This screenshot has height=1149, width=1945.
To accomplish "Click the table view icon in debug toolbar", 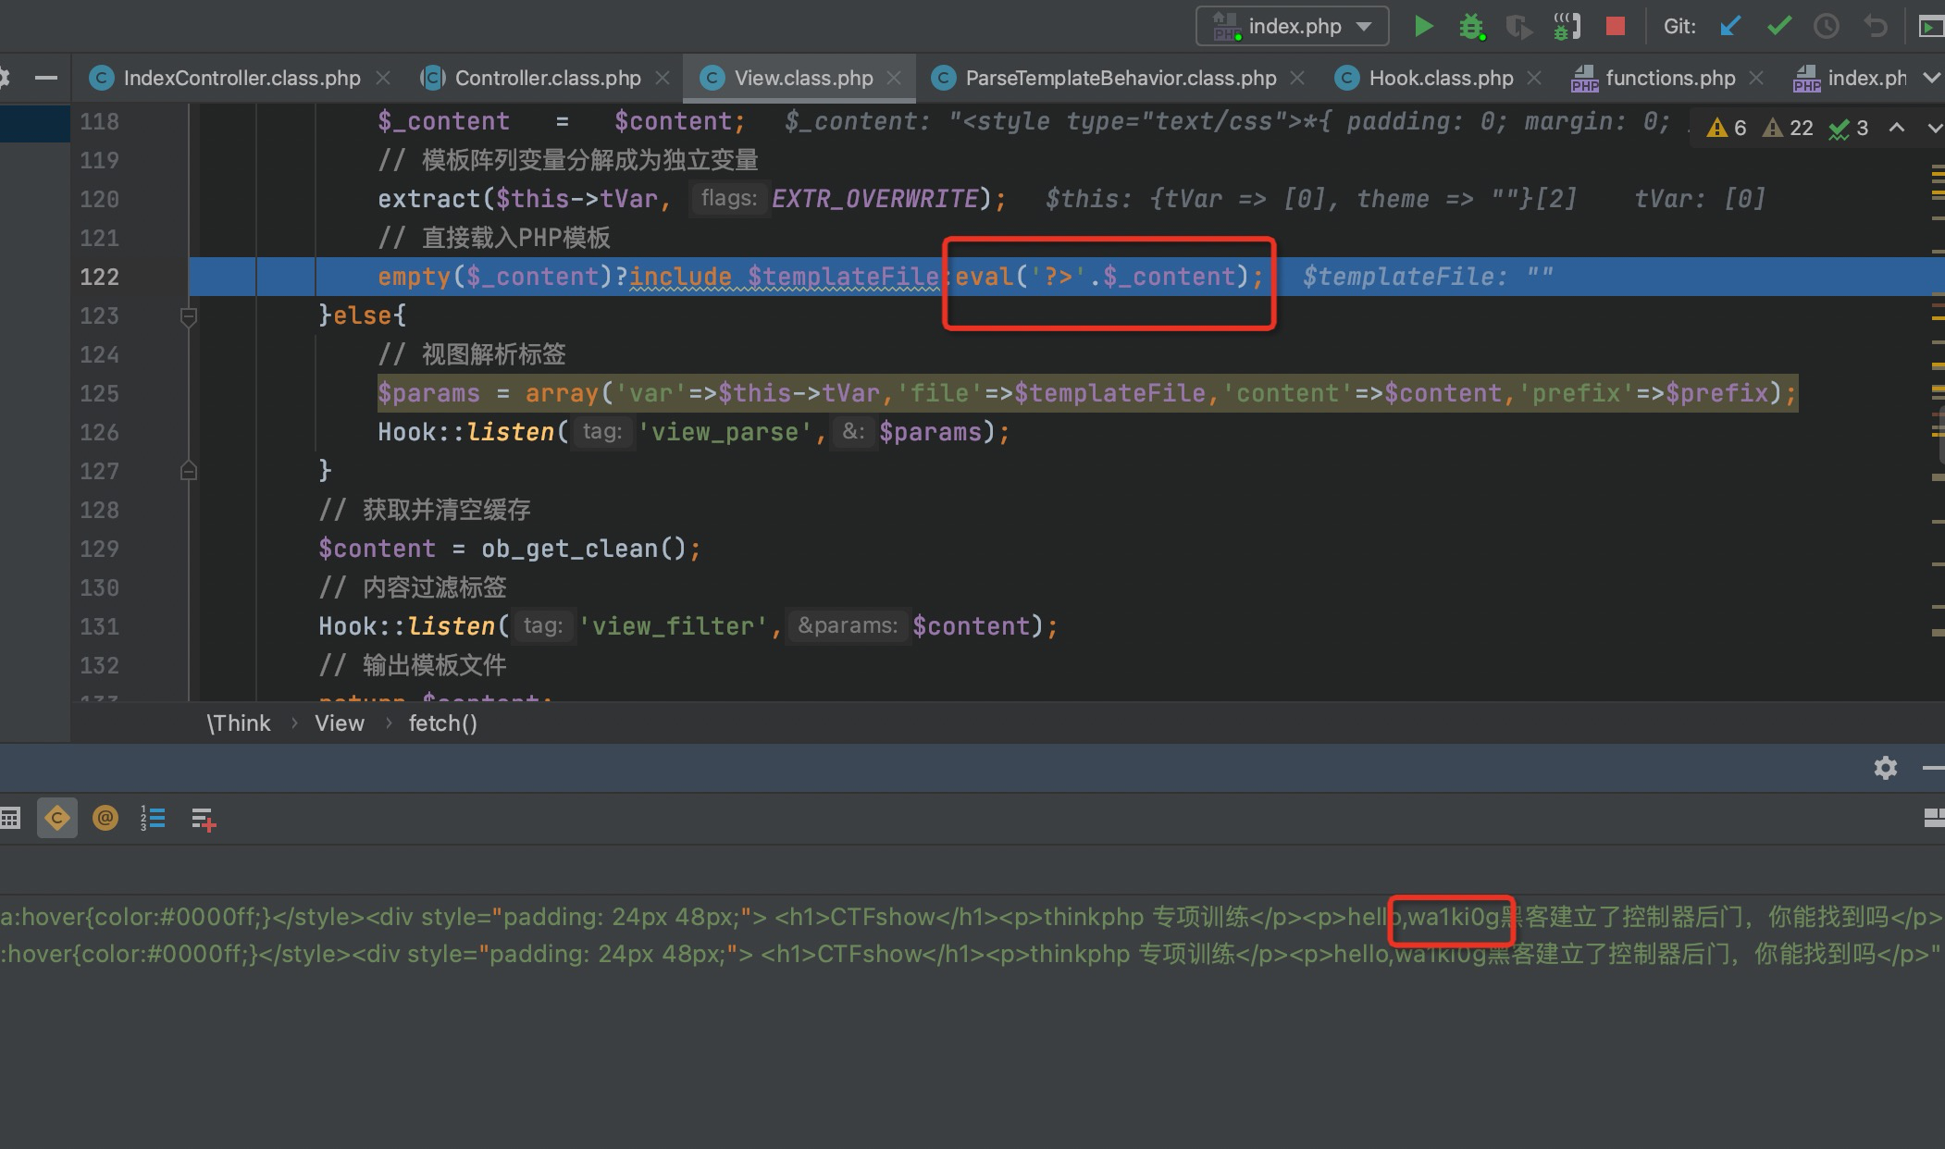I will (x=10, y=818).
